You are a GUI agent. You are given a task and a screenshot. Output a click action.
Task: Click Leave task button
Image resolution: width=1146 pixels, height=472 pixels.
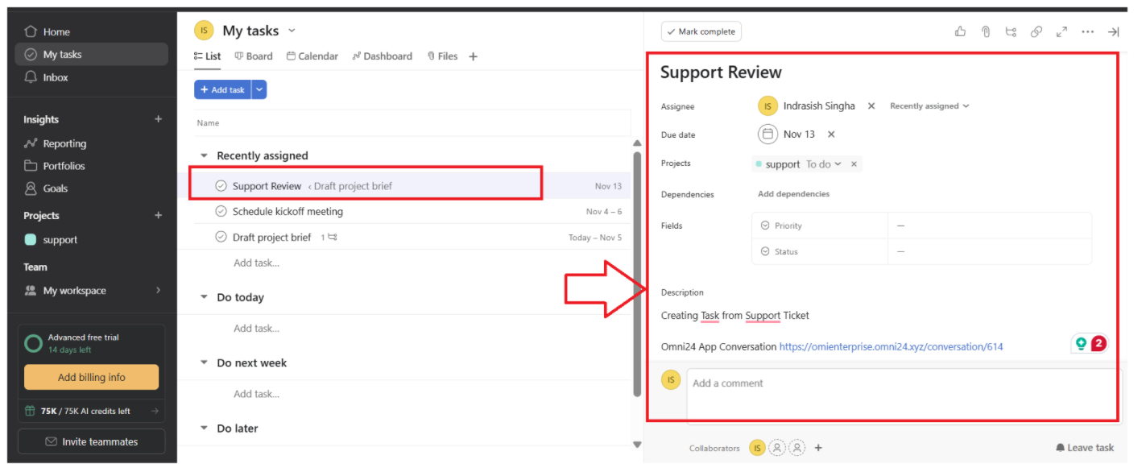[1084, 448]
